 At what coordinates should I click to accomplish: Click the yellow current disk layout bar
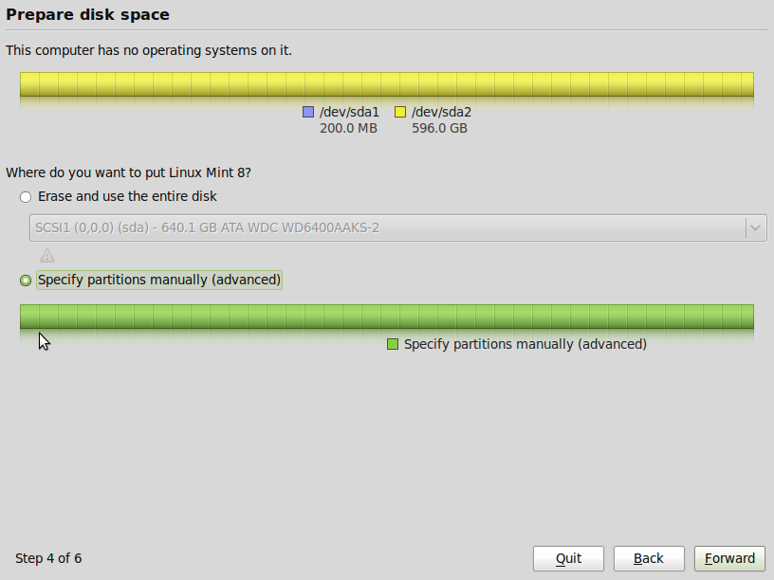387,84
